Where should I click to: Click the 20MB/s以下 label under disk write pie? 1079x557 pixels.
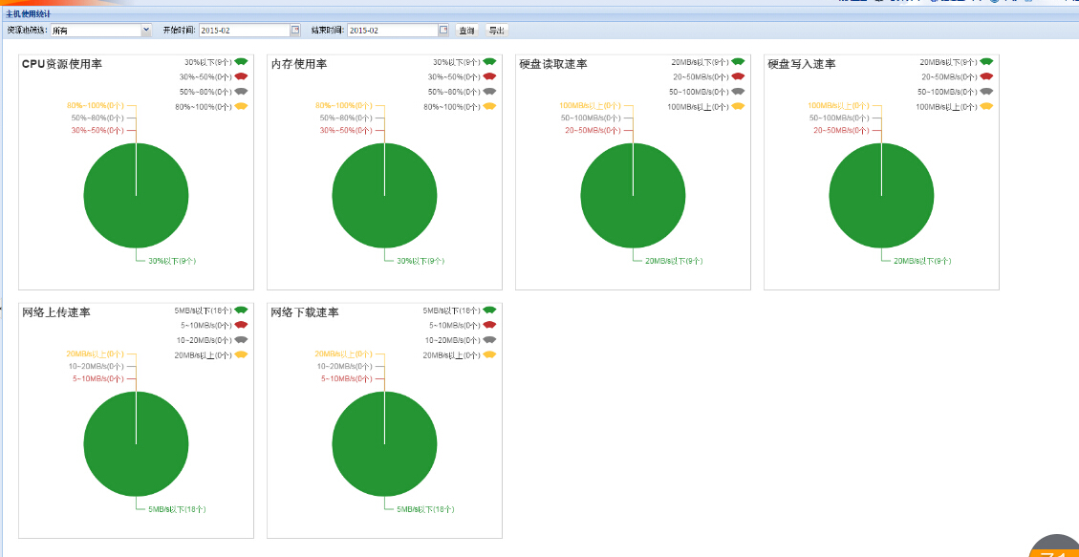(x=921, y=261)
